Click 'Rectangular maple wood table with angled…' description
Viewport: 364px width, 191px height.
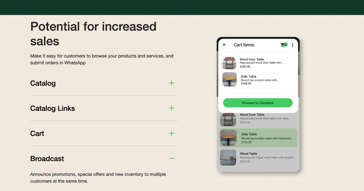pos(267,158)
